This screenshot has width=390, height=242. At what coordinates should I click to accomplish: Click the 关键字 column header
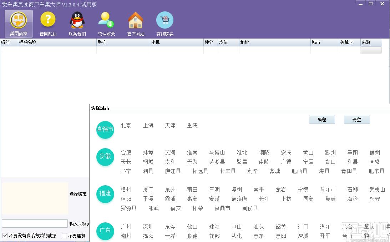coord(350,42)
